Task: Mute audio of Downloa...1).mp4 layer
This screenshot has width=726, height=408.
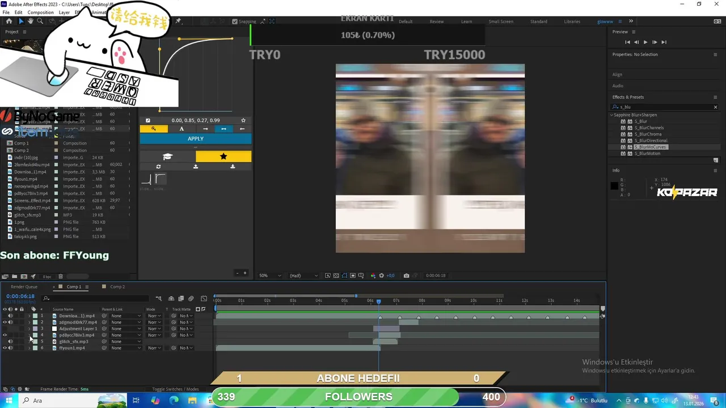Action: click(10, 316)
